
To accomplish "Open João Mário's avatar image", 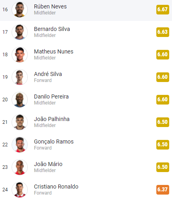I will (x=20, y=167).
